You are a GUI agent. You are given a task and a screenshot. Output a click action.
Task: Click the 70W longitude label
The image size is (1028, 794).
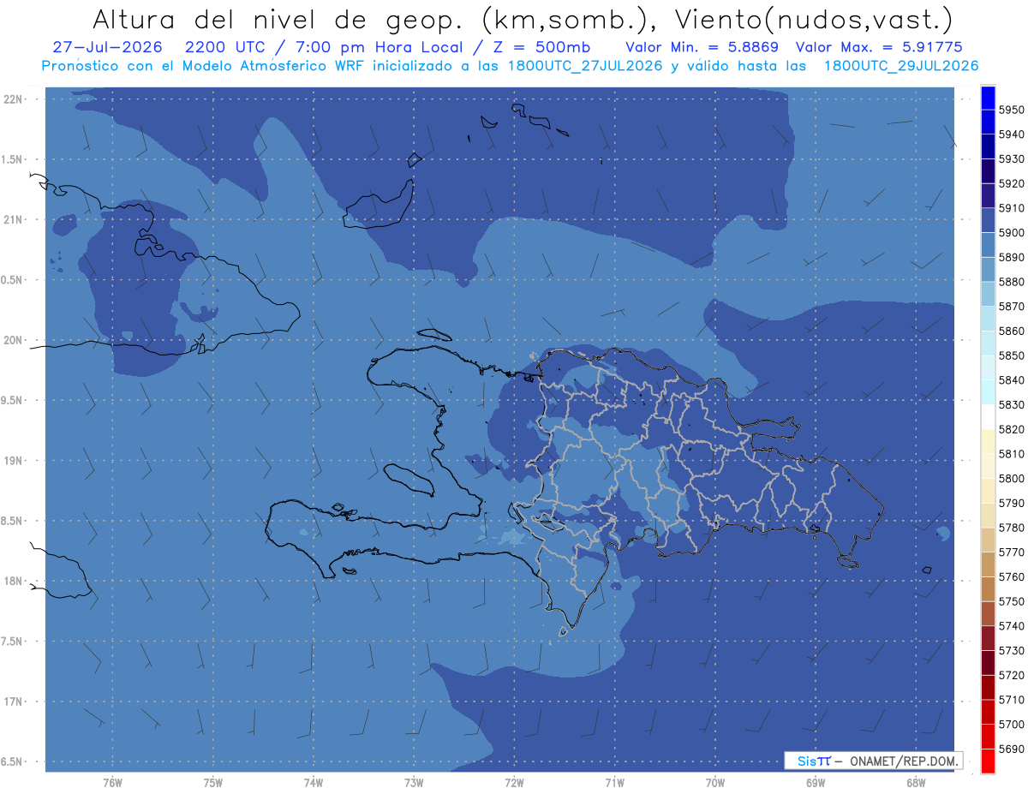715,783
